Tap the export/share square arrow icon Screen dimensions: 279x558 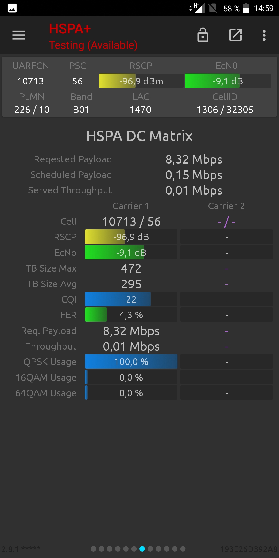[236, 35]
